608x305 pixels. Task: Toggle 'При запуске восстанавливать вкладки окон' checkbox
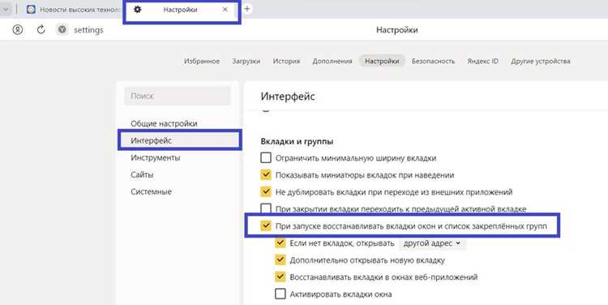(266, 226)
